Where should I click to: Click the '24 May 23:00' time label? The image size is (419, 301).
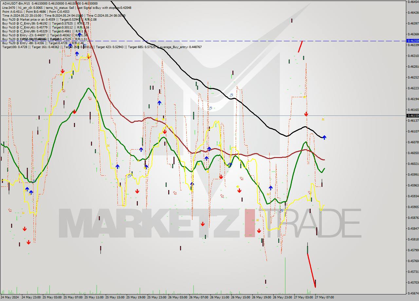(31, 297)
